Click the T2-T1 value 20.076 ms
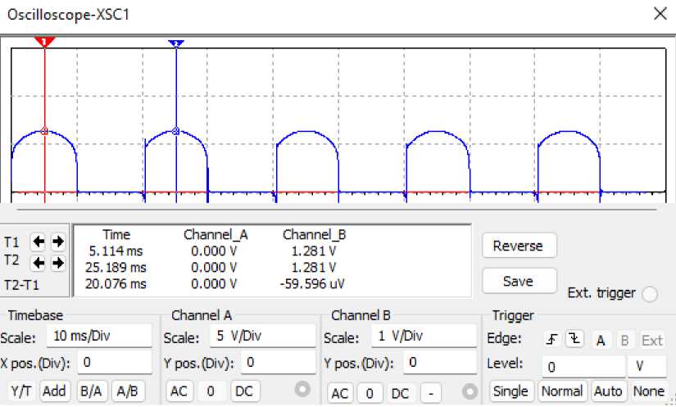Screen dimensions: 676x407 116,284
